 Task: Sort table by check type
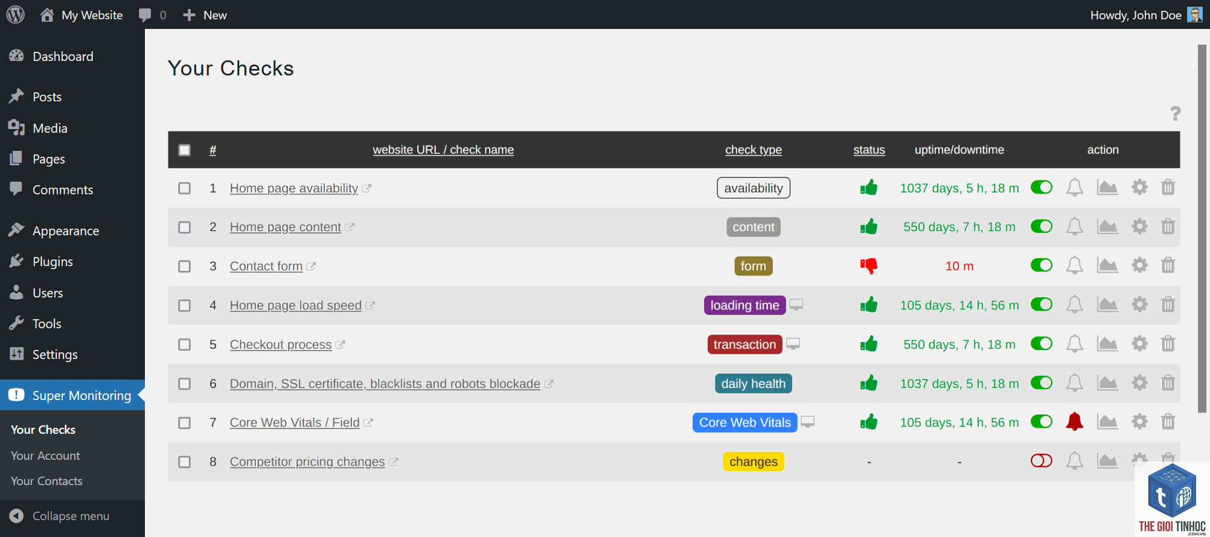click(x=754, y=150)
